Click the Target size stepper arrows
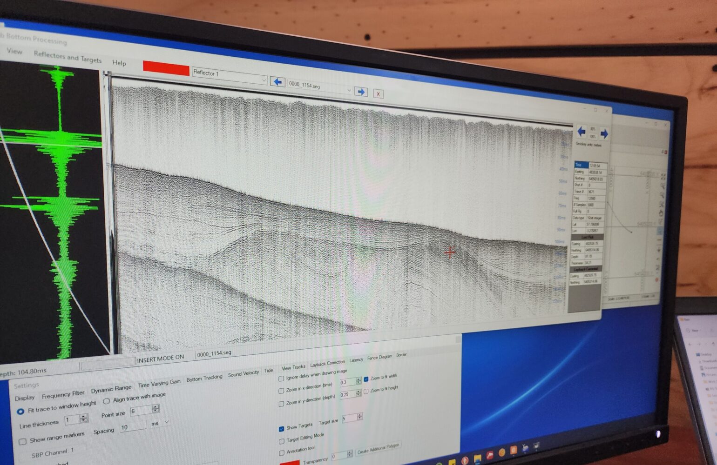Viewport: 717px width, 465px height. pos(359,417)
